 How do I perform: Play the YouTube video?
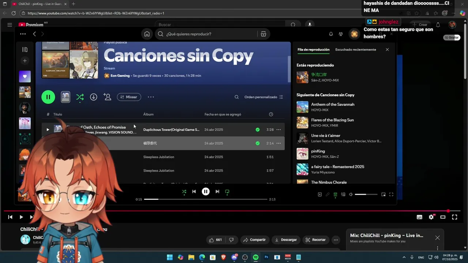pos(21,217)
